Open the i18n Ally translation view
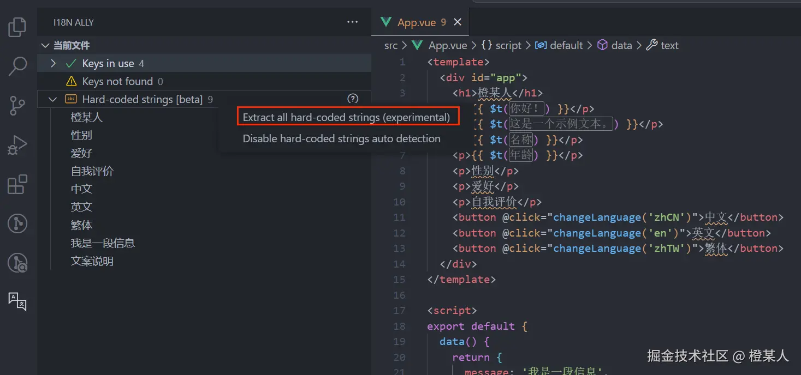This screenshot has height=375, width=801. tap(17, 301)
